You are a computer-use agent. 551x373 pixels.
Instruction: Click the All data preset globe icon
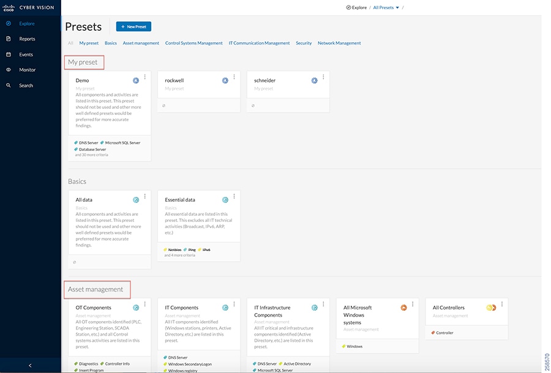tap(136, 200)
